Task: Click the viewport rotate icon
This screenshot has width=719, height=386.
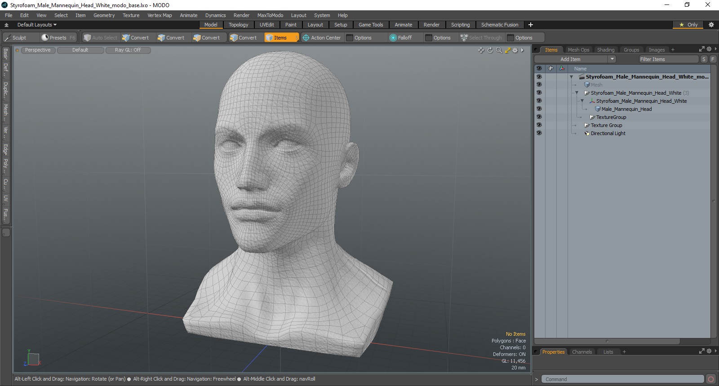Action: pyautogui.click(x=490, y=50)
